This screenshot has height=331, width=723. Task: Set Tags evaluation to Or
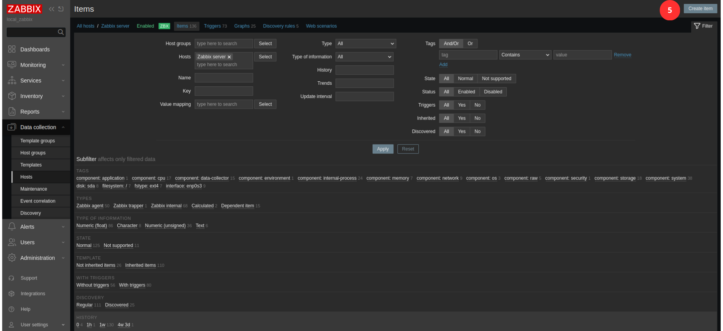[470, 44]
